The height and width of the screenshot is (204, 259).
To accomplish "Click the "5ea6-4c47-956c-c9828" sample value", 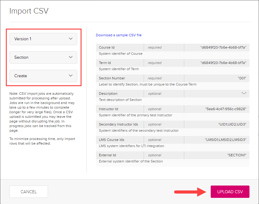I will [226, 109].
